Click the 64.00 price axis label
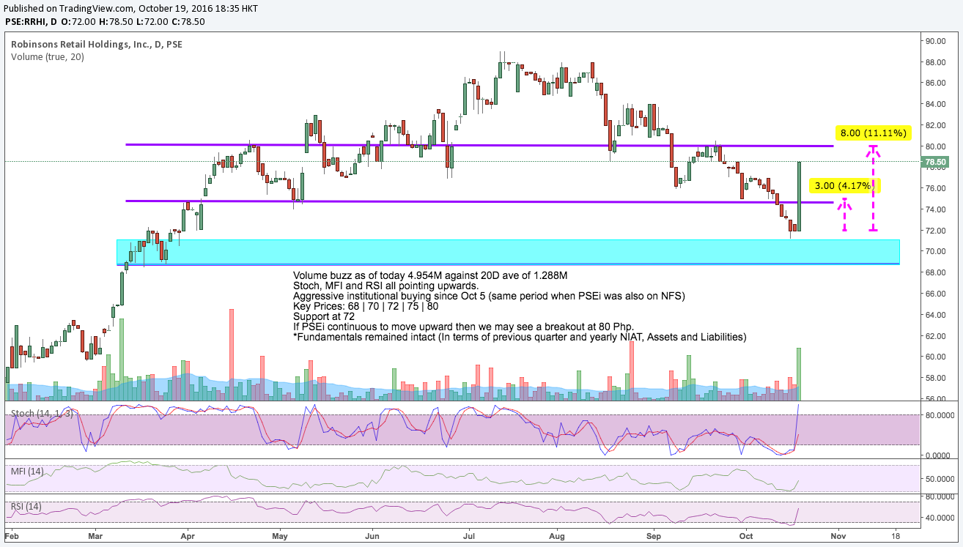963x547 pixels. [x=934, y=315]
